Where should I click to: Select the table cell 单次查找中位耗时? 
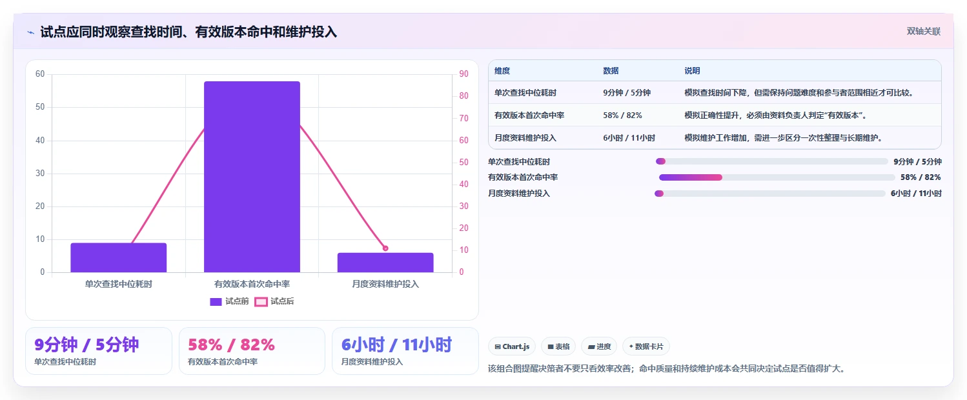[525, 93]
